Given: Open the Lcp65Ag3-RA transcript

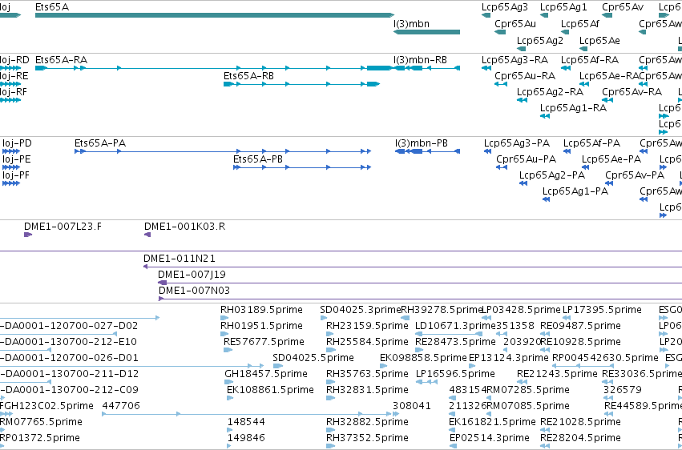Looking at the screenshot, I should [486, 68].
